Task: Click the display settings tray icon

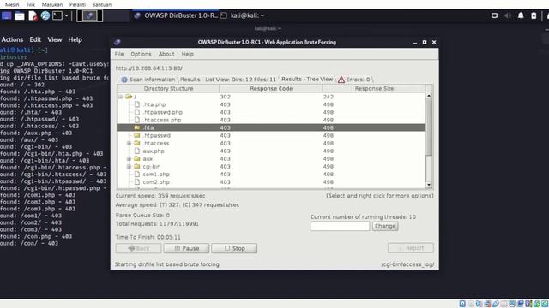Action: (494, 15)
